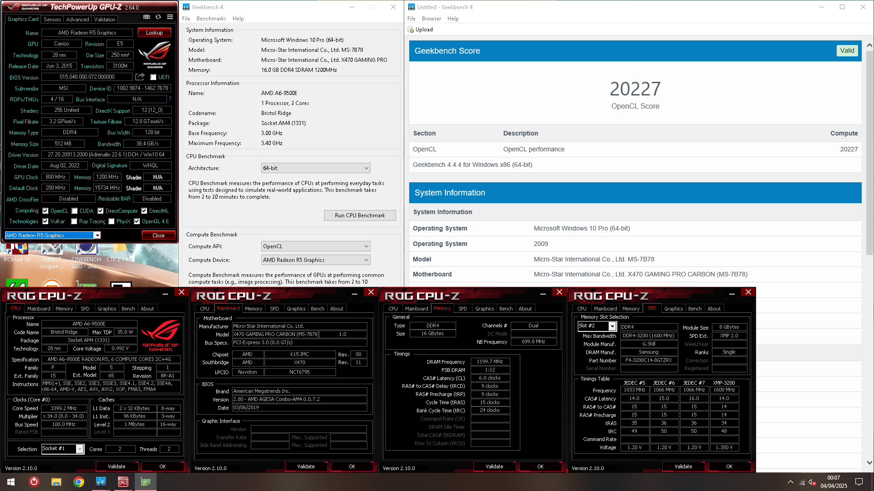Click the BIOS share/export arrow icon in GPU-Z

[x=140, y=77]
